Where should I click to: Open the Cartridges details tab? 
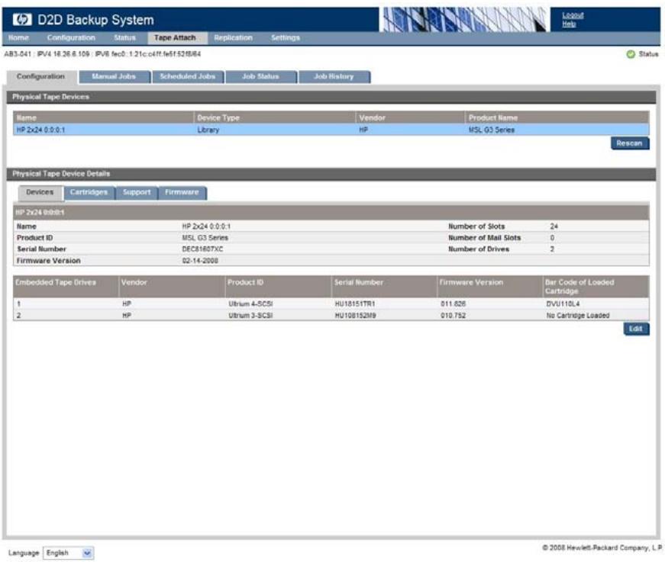coord(89,192)
